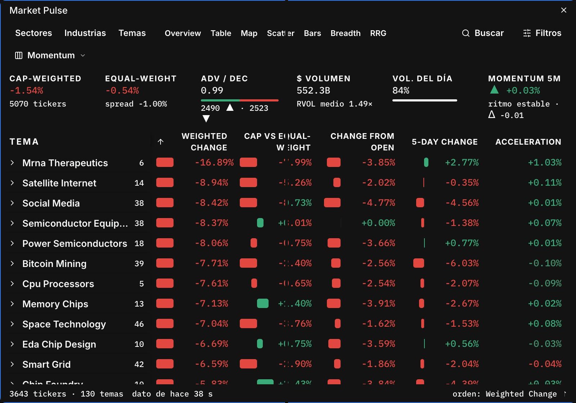Switch to the Map view
Viewport: 576px width, 403px height.
pos(249,33)
